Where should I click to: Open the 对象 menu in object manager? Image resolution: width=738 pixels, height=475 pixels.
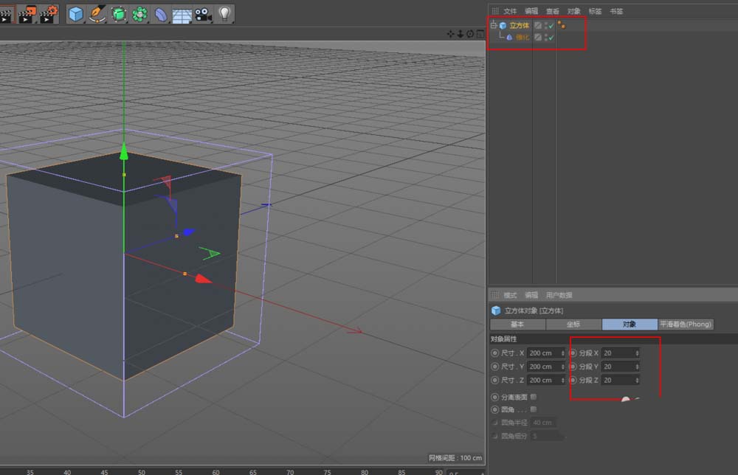tap(573, 10)
